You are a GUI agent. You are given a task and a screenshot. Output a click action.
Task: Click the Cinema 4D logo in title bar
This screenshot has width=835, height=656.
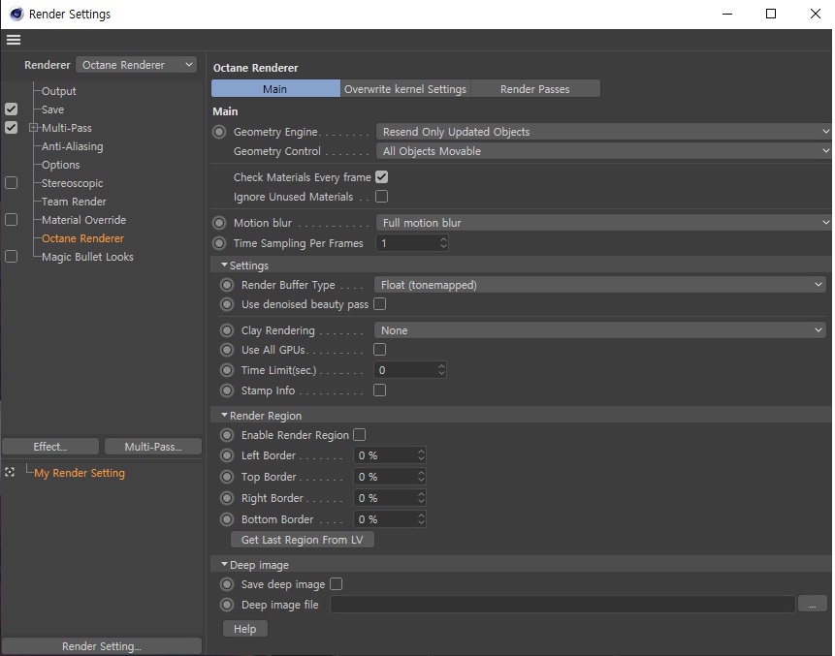[16, 14]
